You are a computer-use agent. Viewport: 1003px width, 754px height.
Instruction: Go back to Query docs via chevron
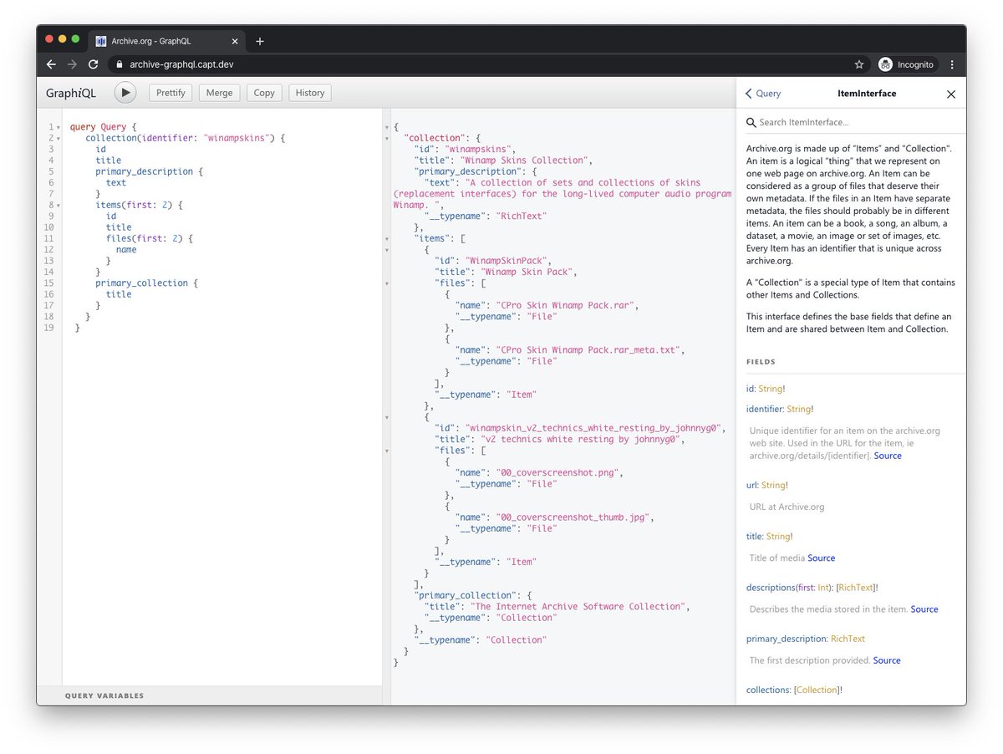tap(762, 94)
